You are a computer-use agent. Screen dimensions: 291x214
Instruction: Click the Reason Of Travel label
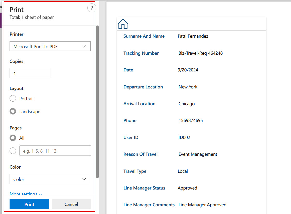tap(141, 154)
